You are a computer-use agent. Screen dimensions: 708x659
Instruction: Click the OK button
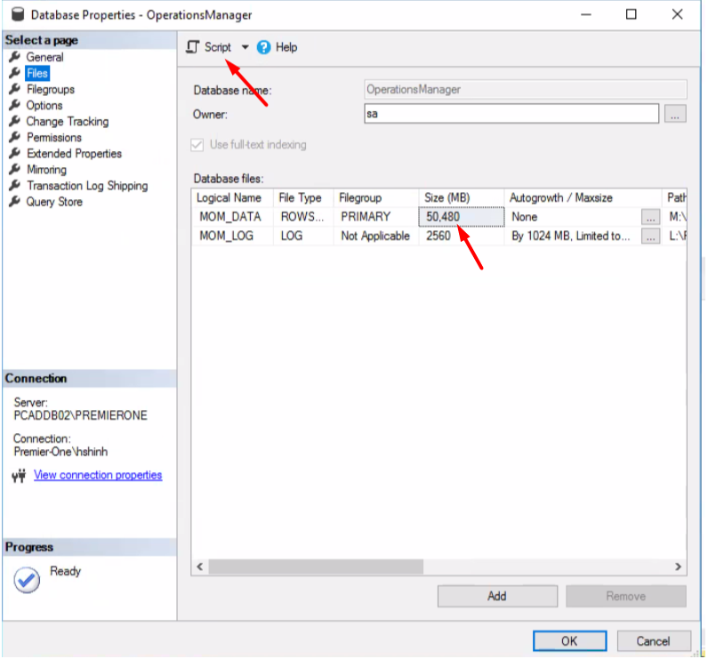coord(569,641)
